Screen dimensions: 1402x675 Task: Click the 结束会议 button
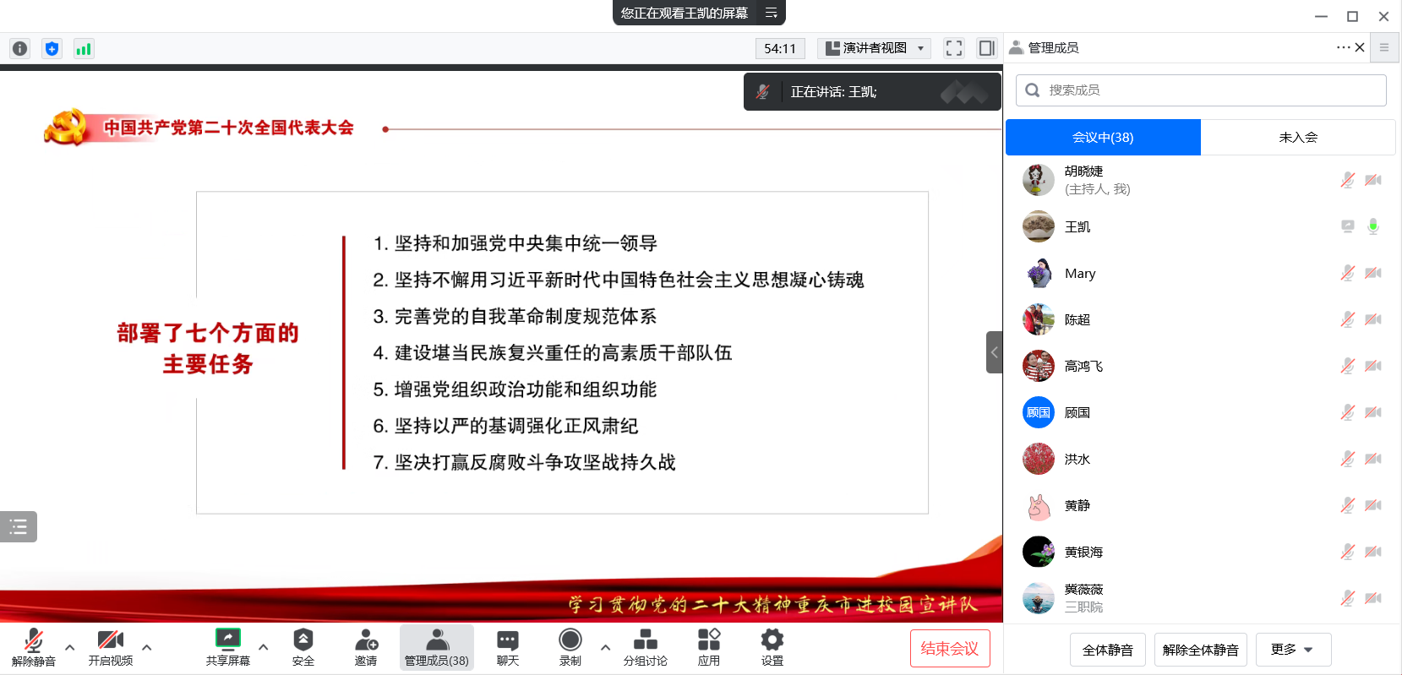point(949,649)
